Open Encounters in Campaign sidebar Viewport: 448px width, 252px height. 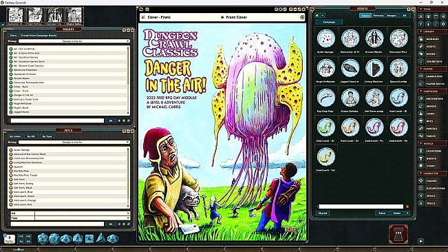click(x=432, y=98)
